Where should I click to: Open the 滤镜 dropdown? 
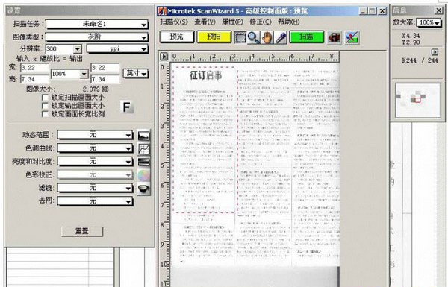pos(95,188)
